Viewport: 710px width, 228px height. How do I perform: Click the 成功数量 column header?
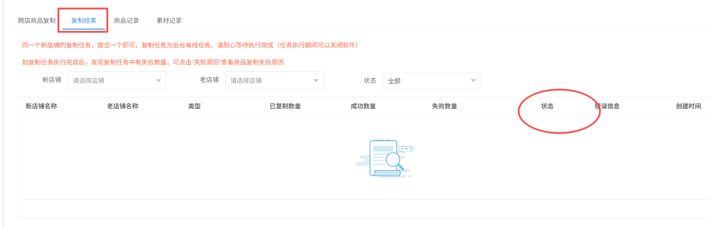[x=363, y=106]
